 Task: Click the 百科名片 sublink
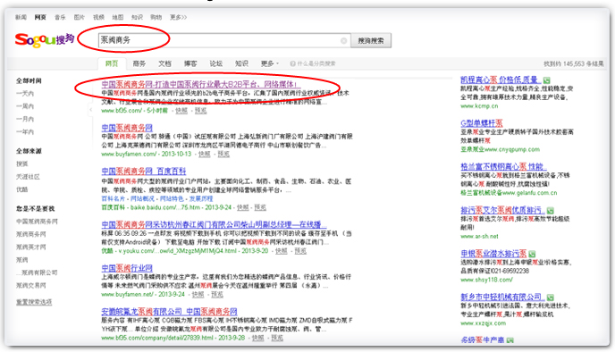[114, 198]
